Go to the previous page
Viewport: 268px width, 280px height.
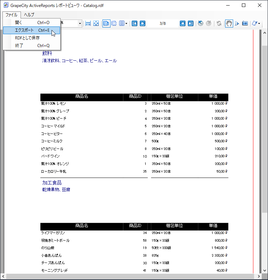point(142,23)
